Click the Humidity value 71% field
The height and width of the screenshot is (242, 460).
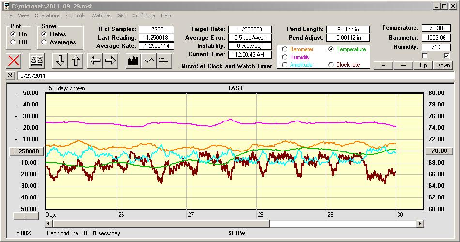(436, 47)
